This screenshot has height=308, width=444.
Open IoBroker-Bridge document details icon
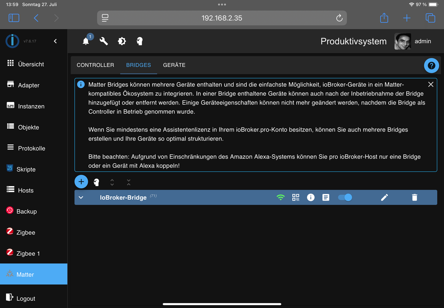(326, 198)
